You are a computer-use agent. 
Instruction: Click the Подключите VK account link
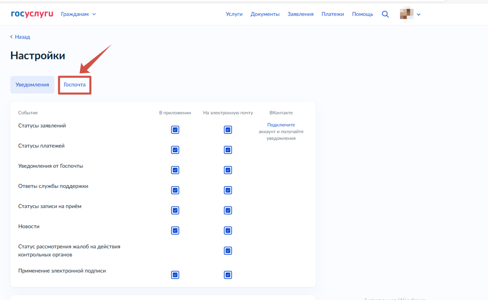tap(281, 125)
